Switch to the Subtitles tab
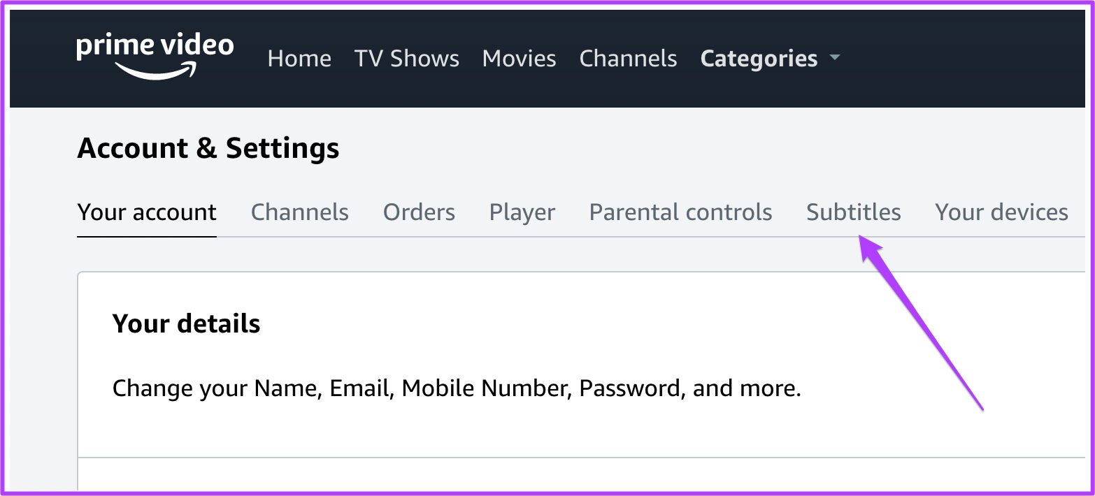The width and height of the screenshot is (1095, 496). point(853,212)
